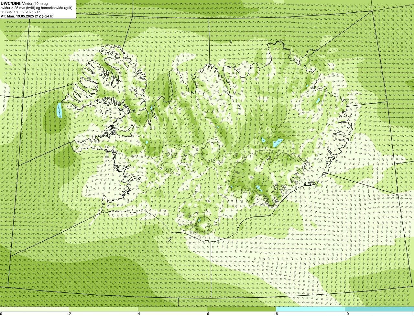Click the "10" label on the color scale
414x316 pixels.
(346, 314)
